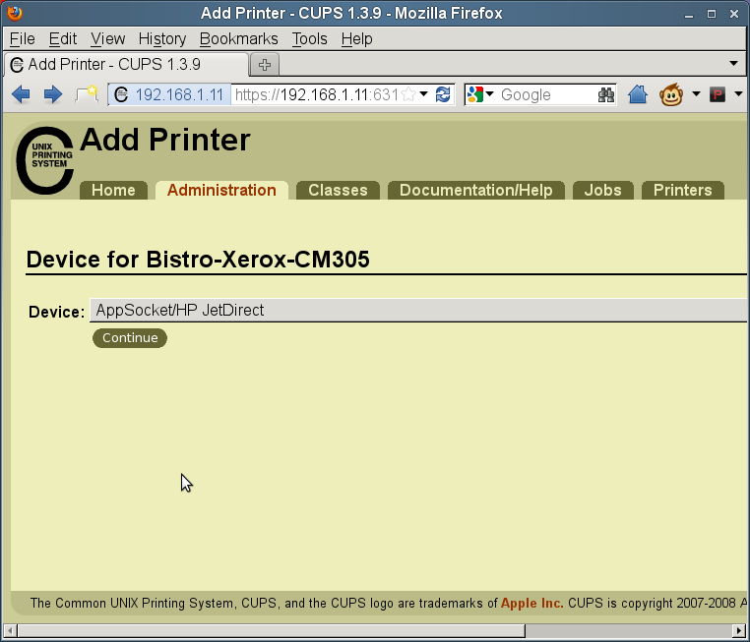Open the Jobs tab
Image resolution: width=750 pixels, height=642 pixels.
602,190
